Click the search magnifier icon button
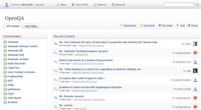The height and width of the screenshot is (110, 201). pyautogui.click(x=197, y=5)
